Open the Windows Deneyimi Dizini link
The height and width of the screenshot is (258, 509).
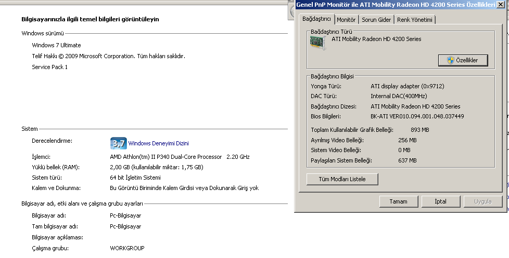click(158, 143)
